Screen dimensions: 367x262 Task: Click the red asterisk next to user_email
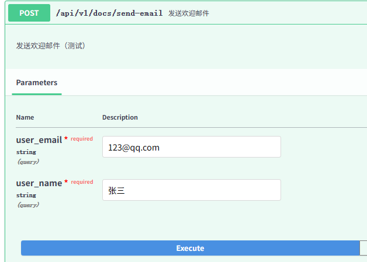point(66,139)
